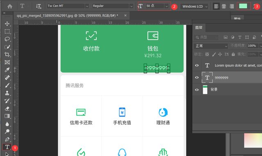Select the Frame tool
The height and width of the screenshot is (156, 262).
[7, 62]
